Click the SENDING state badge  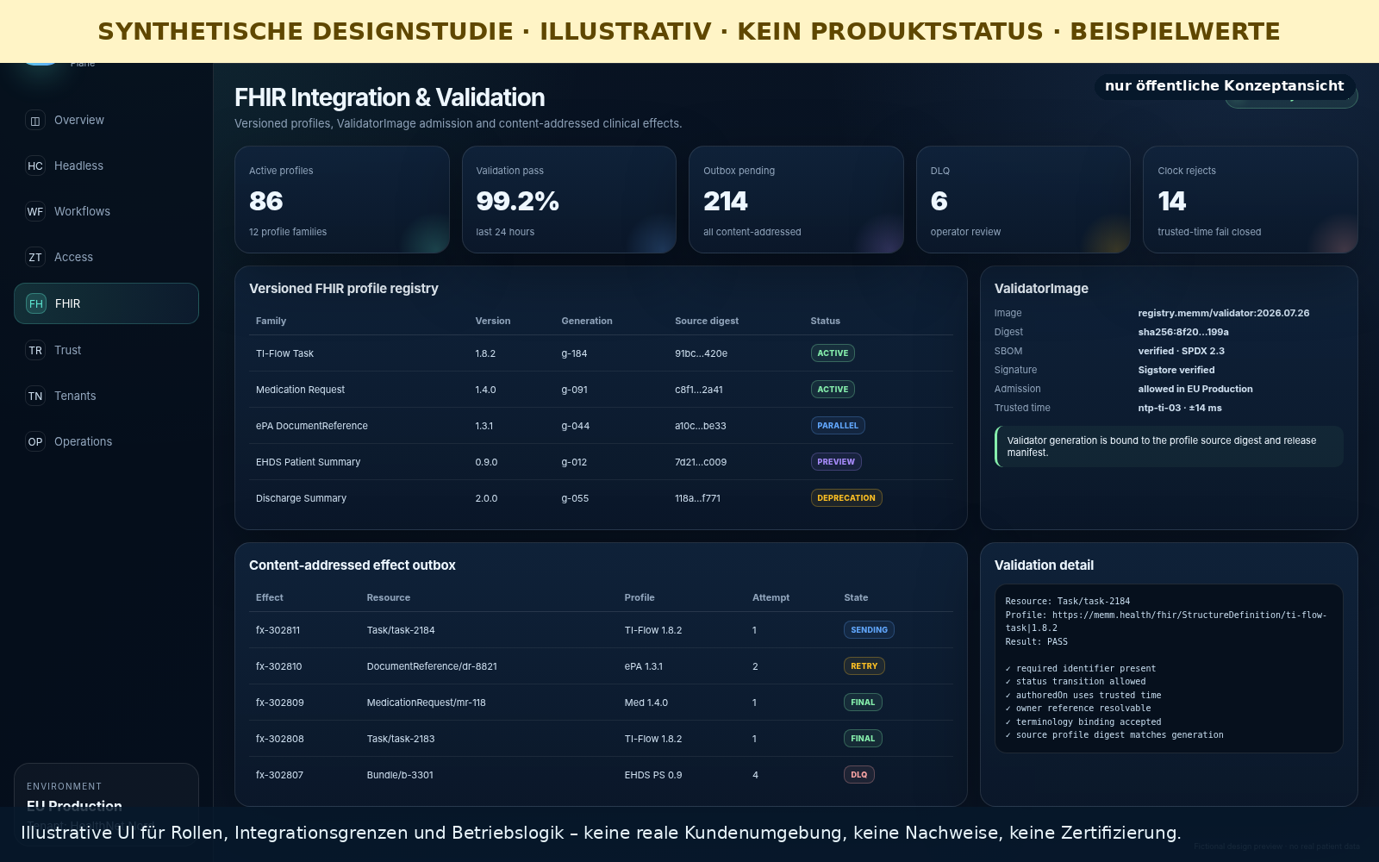tap(869, 630)
